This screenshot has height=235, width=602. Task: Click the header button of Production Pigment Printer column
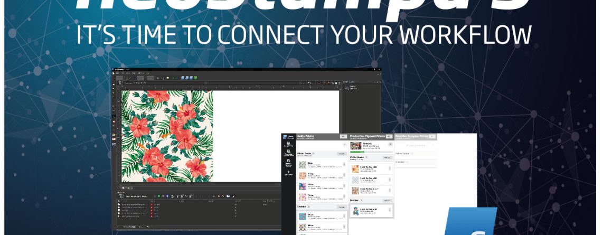pyautogui.click(x=389, y=136)
